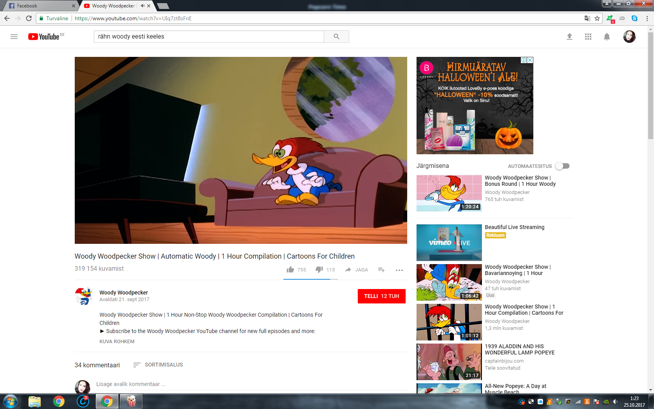Open the ad info icon on the banner
The width and height of the screenshot is (654, 409).
[524, 60]
